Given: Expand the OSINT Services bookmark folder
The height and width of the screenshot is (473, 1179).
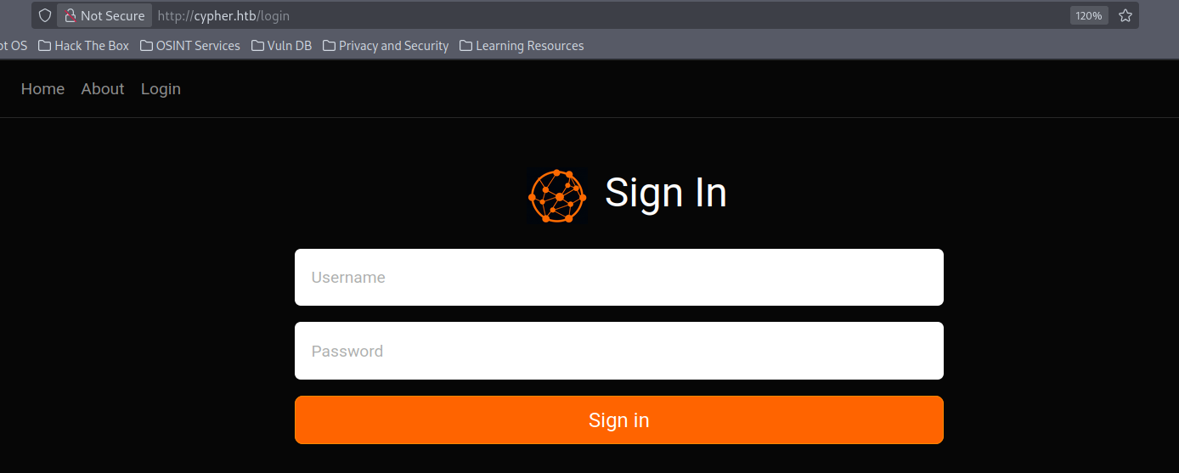Looking at the screenshot, I should coord(190,46).
